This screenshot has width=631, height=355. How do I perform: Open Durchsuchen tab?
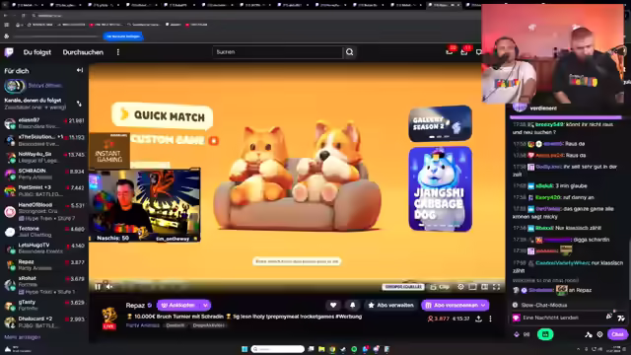pyautogui.click(x=83, y=52)
